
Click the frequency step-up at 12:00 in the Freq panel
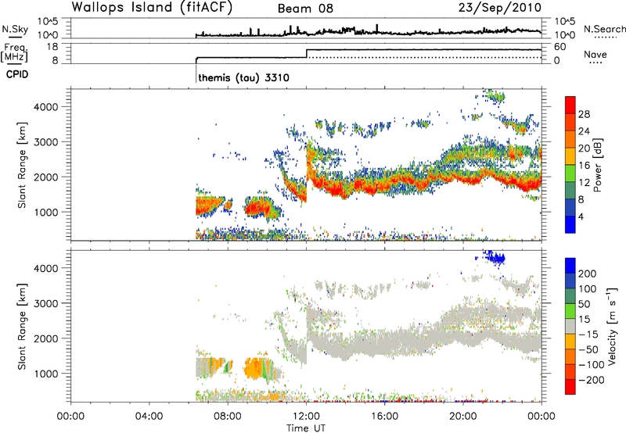306,53
